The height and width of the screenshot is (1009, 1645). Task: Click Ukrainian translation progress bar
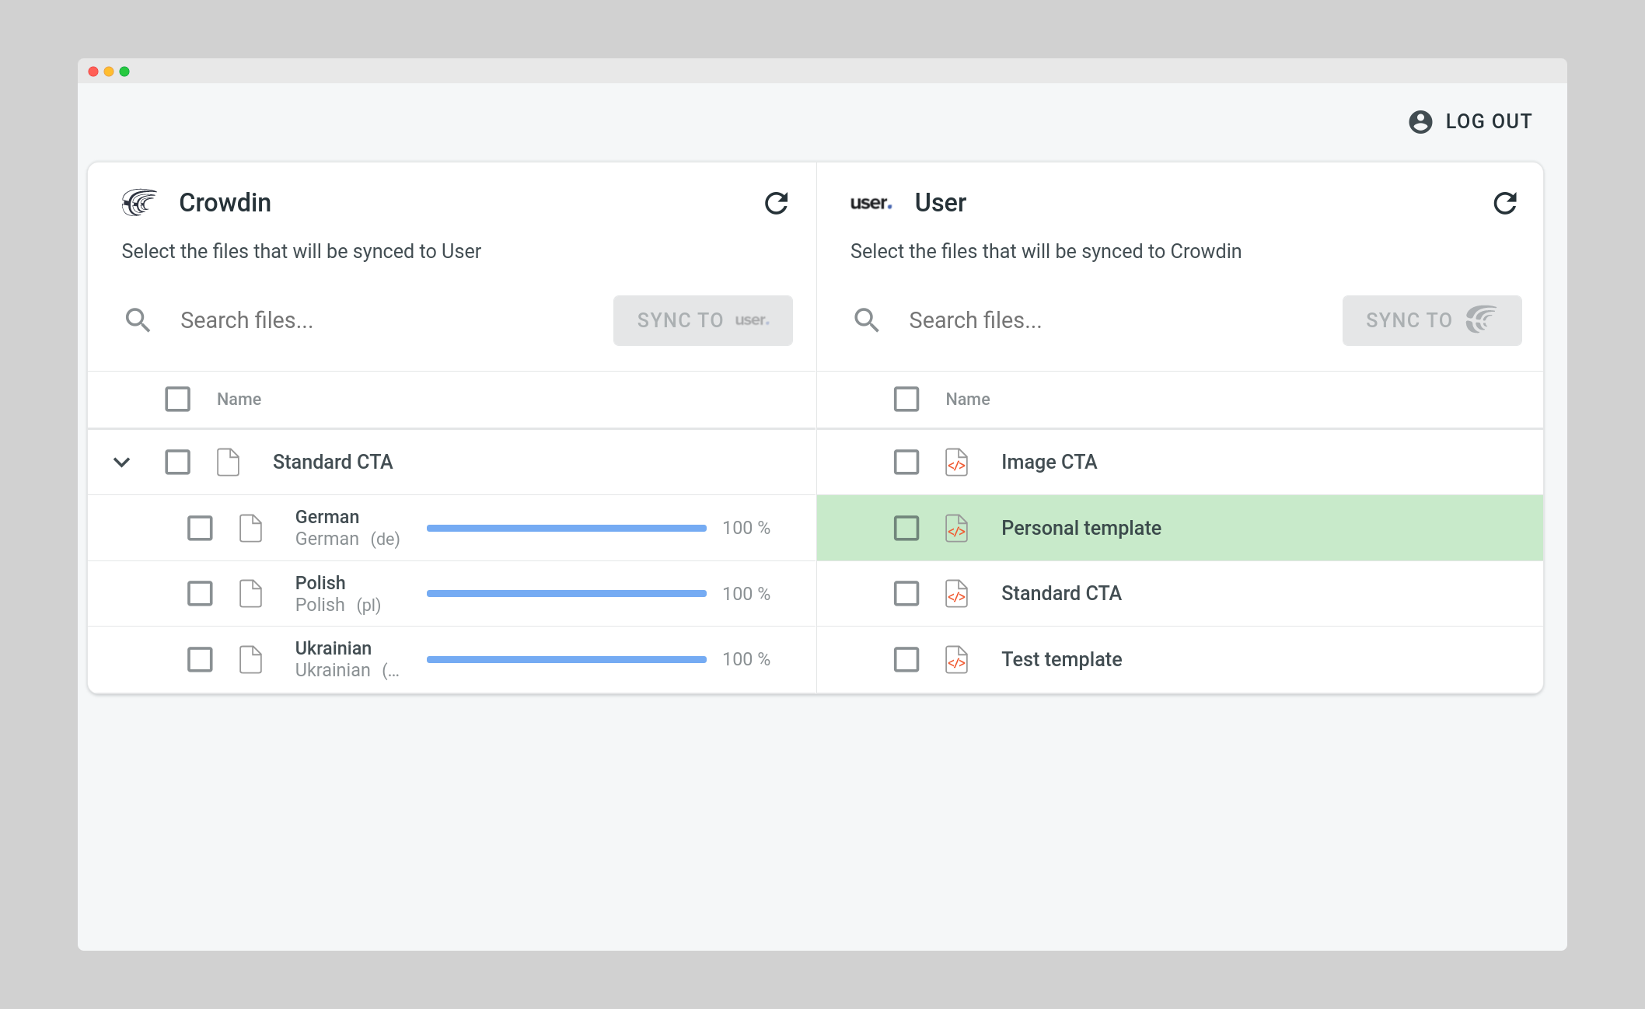coord(567,659)
